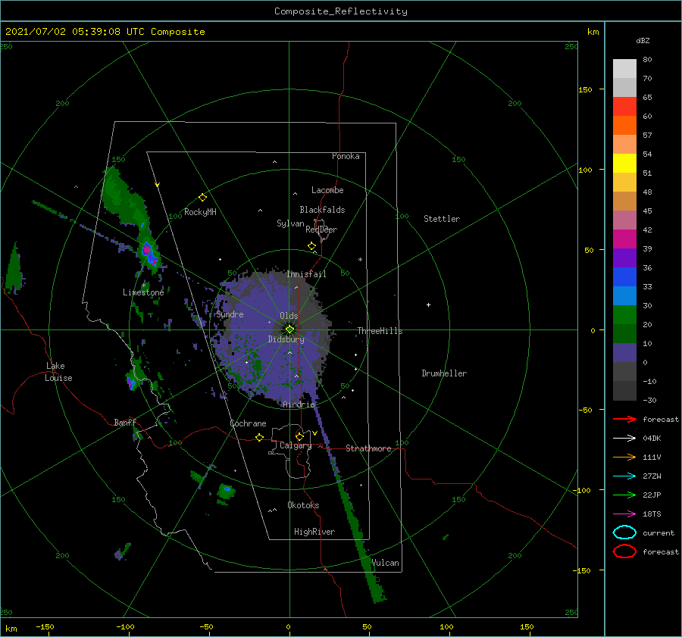682x637 pixels.
Task: Click the 45 dBZ pink color swatch
Action: tap(624, 220)
